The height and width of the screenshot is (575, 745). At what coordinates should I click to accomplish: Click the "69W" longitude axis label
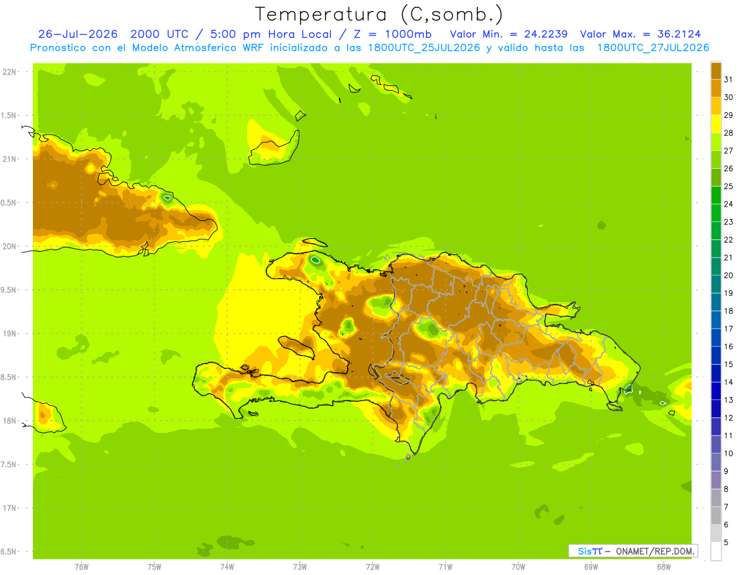pos(591,567)
